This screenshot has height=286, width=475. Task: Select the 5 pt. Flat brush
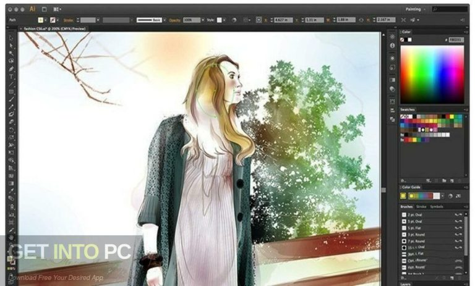click(x=432, y=228)
